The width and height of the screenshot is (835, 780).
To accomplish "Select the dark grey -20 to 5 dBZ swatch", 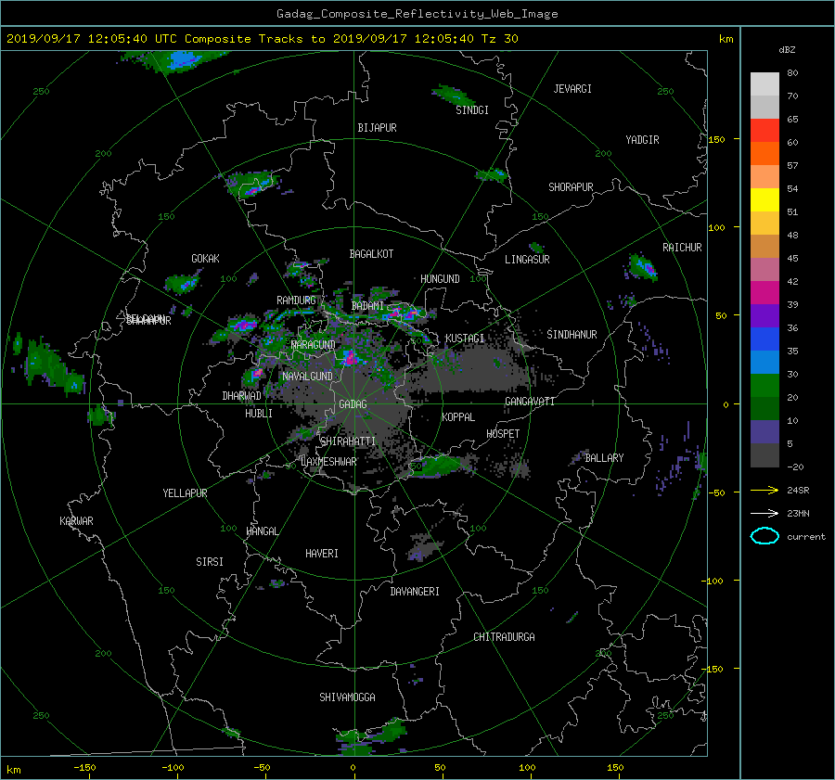I will click(x=764, y=455).
